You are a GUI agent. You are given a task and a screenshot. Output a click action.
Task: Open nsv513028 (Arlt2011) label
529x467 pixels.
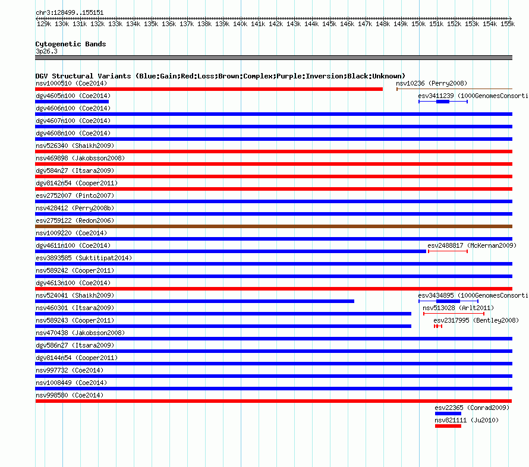(x=458, y=308)
